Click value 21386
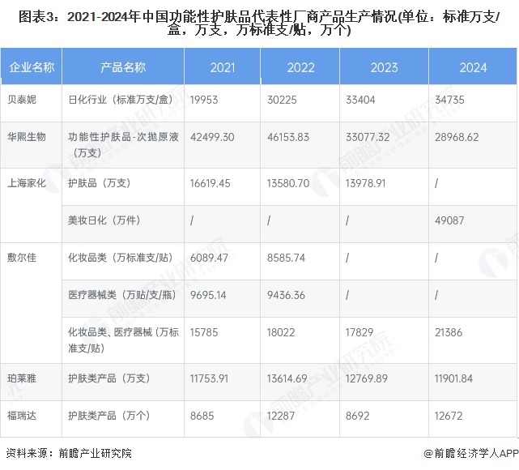 click(449, 332)
